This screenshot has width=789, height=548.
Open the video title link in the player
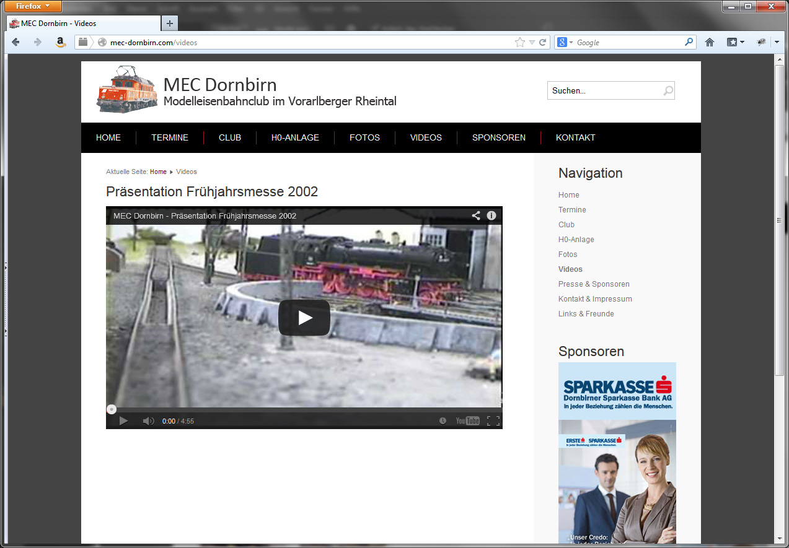click(x=205, y=216)
